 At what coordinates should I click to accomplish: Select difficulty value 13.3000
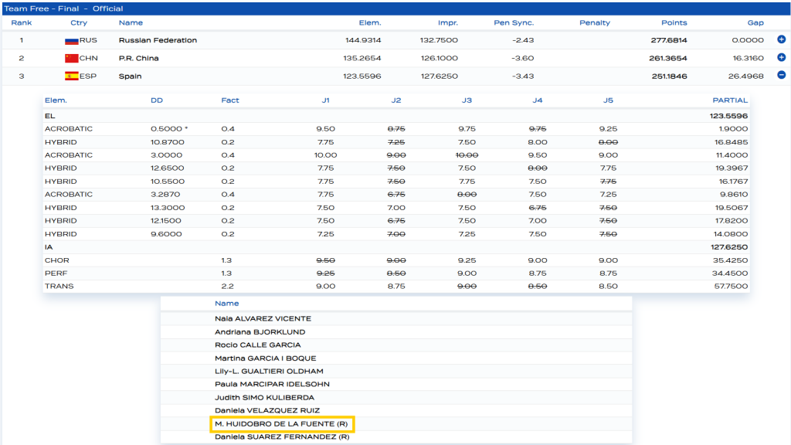point(168,208)
